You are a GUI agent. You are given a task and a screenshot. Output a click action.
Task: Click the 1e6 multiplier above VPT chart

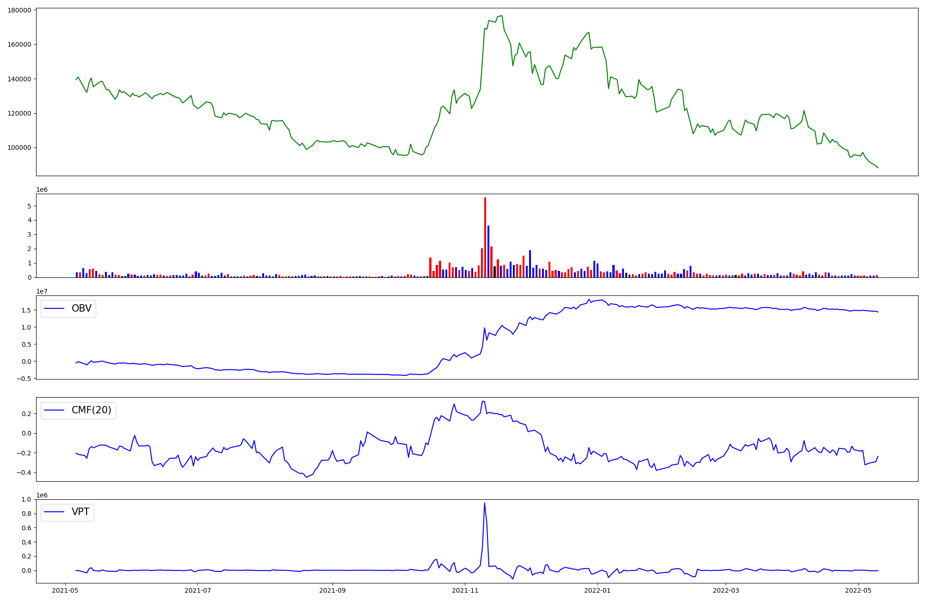pyautogui.click(x=42, y=496)
